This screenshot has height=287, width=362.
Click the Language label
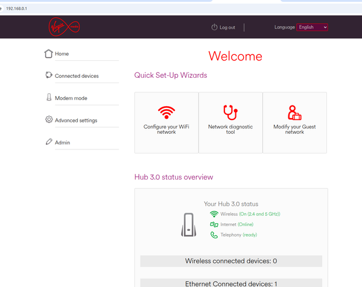[284, 27]
